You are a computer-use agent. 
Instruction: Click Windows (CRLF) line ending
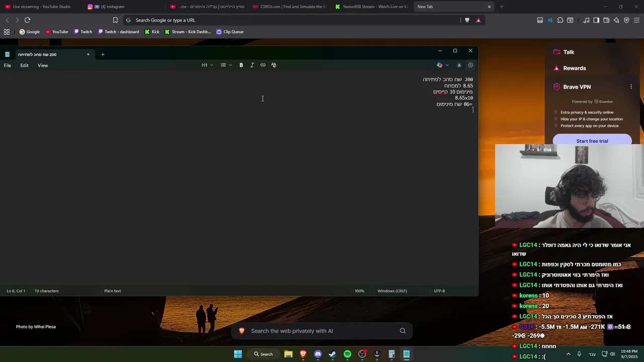(392, 291)
